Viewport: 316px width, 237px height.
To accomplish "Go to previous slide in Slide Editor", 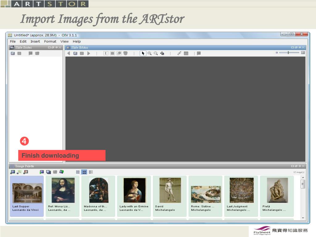I will tap(69, 53).
